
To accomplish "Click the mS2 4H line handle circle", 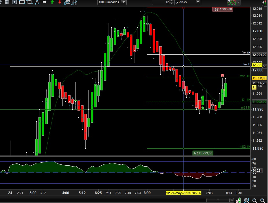I will click(x=183, y=149).
